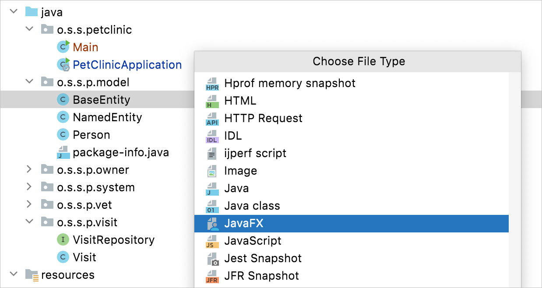Screen dimensions: 542x288
Task: Click the JFR Snapshot icon
Action: click(212, 276)
